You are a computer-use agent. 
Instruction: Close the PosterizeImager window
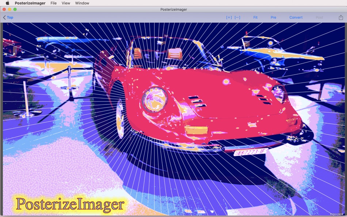click(x=4, y=9)
